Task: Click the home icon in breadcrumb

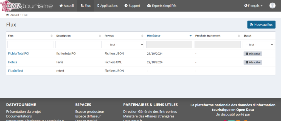Action: pyautogui.click(x=8, y=15)
